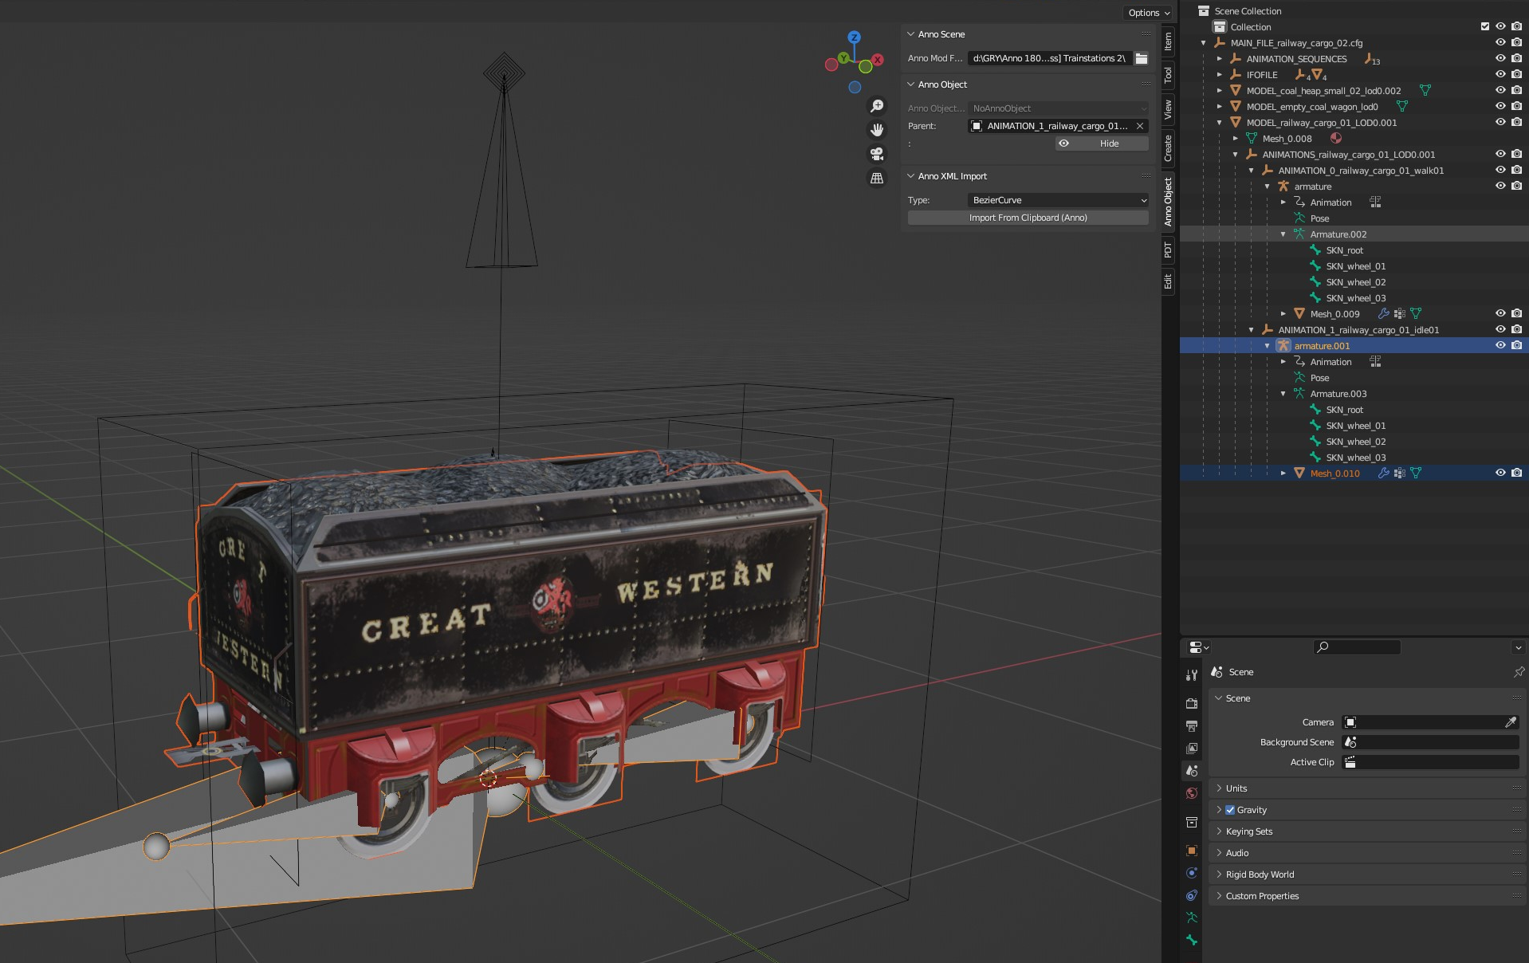Toggle camera view in viewport
The image size is (1529, 963).
click(877, 154)
